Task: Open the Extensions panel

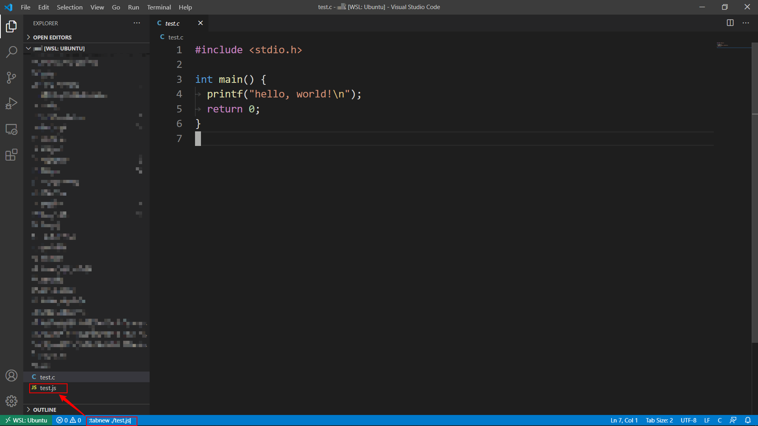Action: point(11,155)
